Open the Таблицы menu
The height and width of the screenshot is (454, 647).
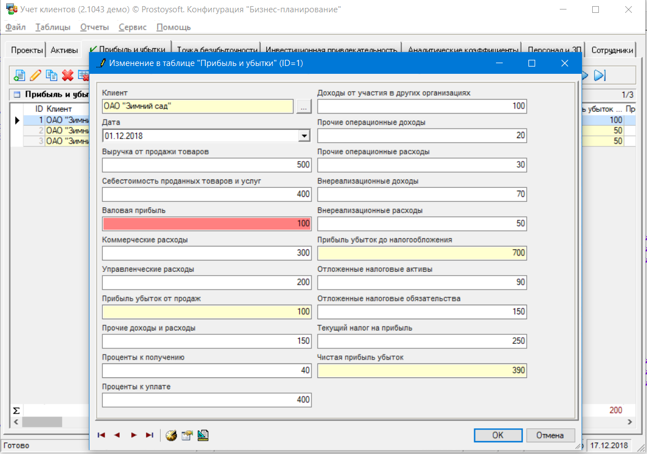pyautogui.click(x=53, y=27)
